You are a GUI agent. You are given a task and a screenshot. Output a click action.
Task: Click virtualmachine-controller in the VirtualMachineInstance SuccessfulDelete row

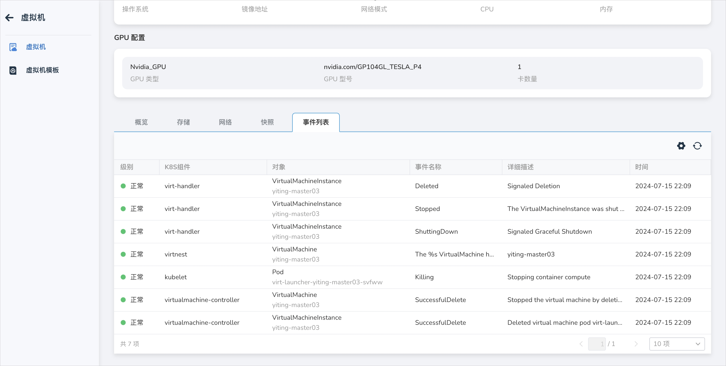pyautogui.click(x=202, y=322)
